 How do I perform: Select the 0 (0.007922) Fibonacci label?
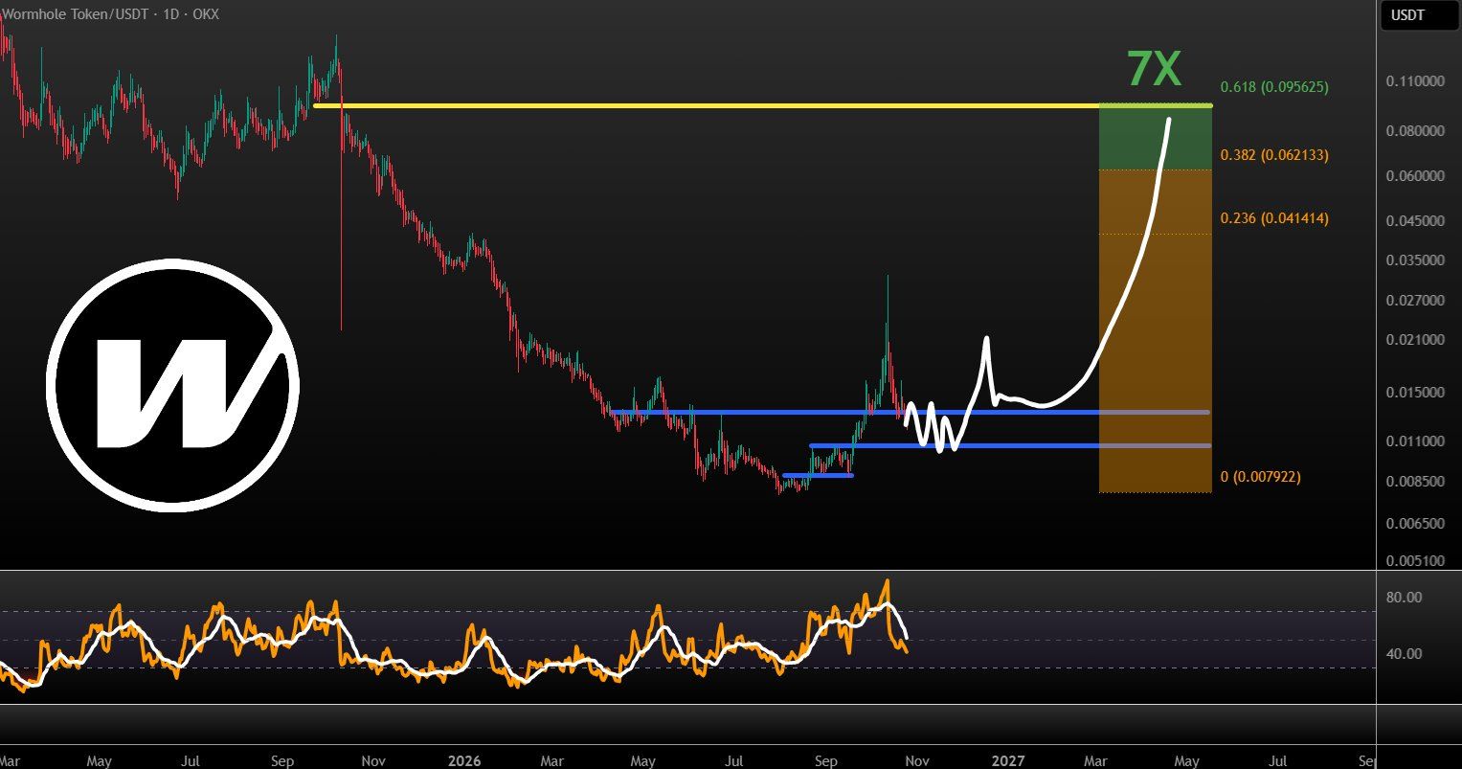point(1261,477)
